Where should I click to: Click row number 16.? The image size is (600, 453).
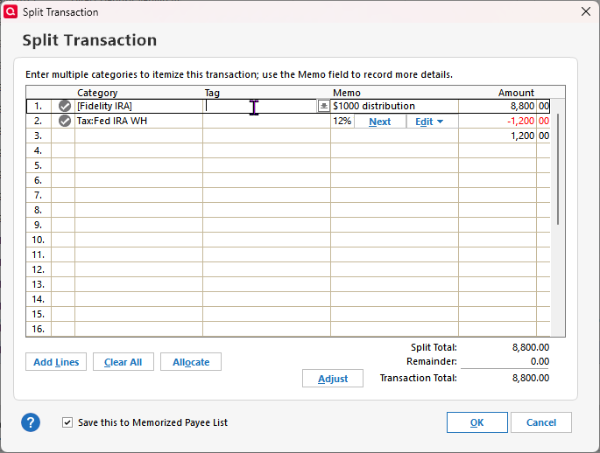[38, 329]
